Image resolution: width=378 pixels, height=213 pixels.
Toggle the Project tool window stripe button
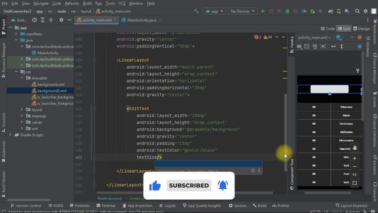4,27
